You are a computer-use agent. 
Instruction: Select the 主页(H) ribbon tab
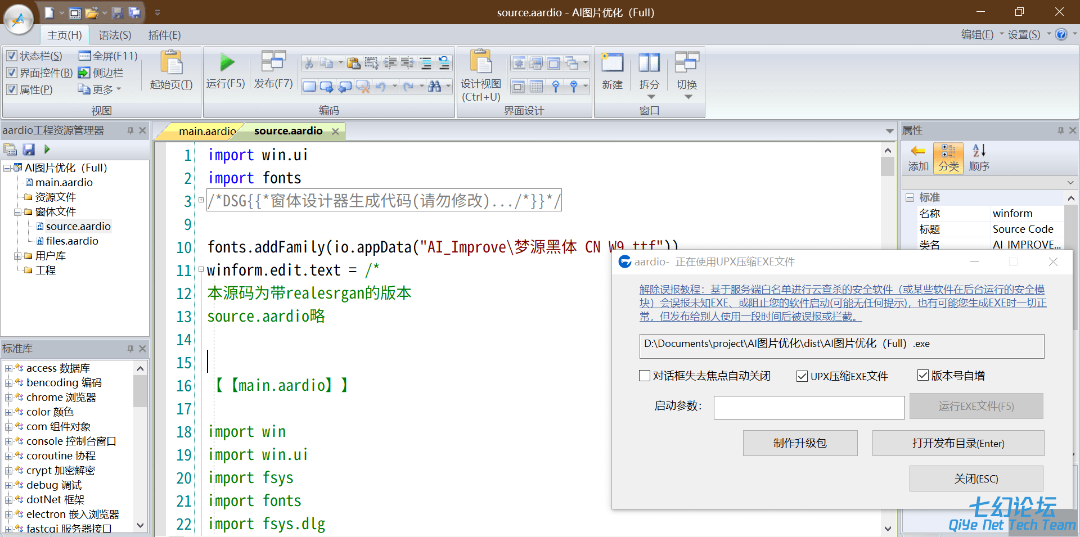click(x=65, y=35)
